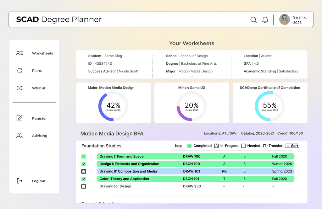Click course code DSGN 100
Viewport: 322px width, 209px height.
point(191,164)
